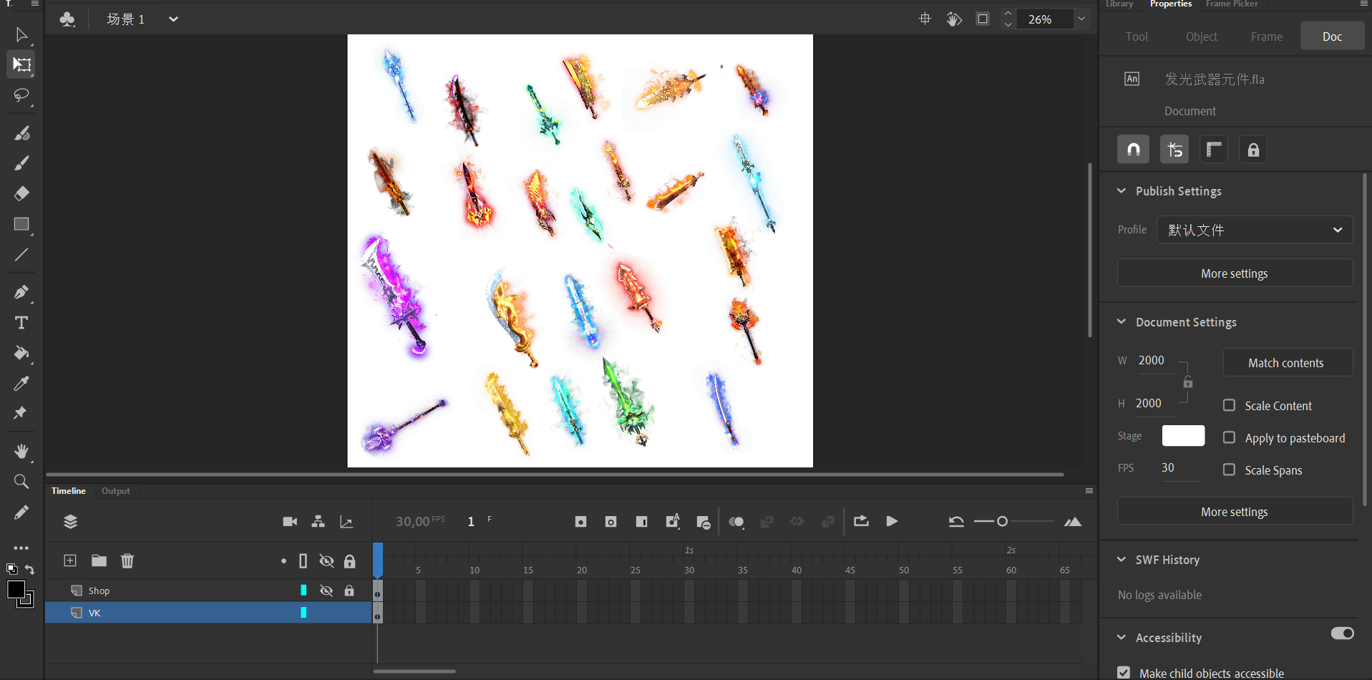Select the Eyedropper tool
The height and width of the screenshot is (680, 1372).
21,384
